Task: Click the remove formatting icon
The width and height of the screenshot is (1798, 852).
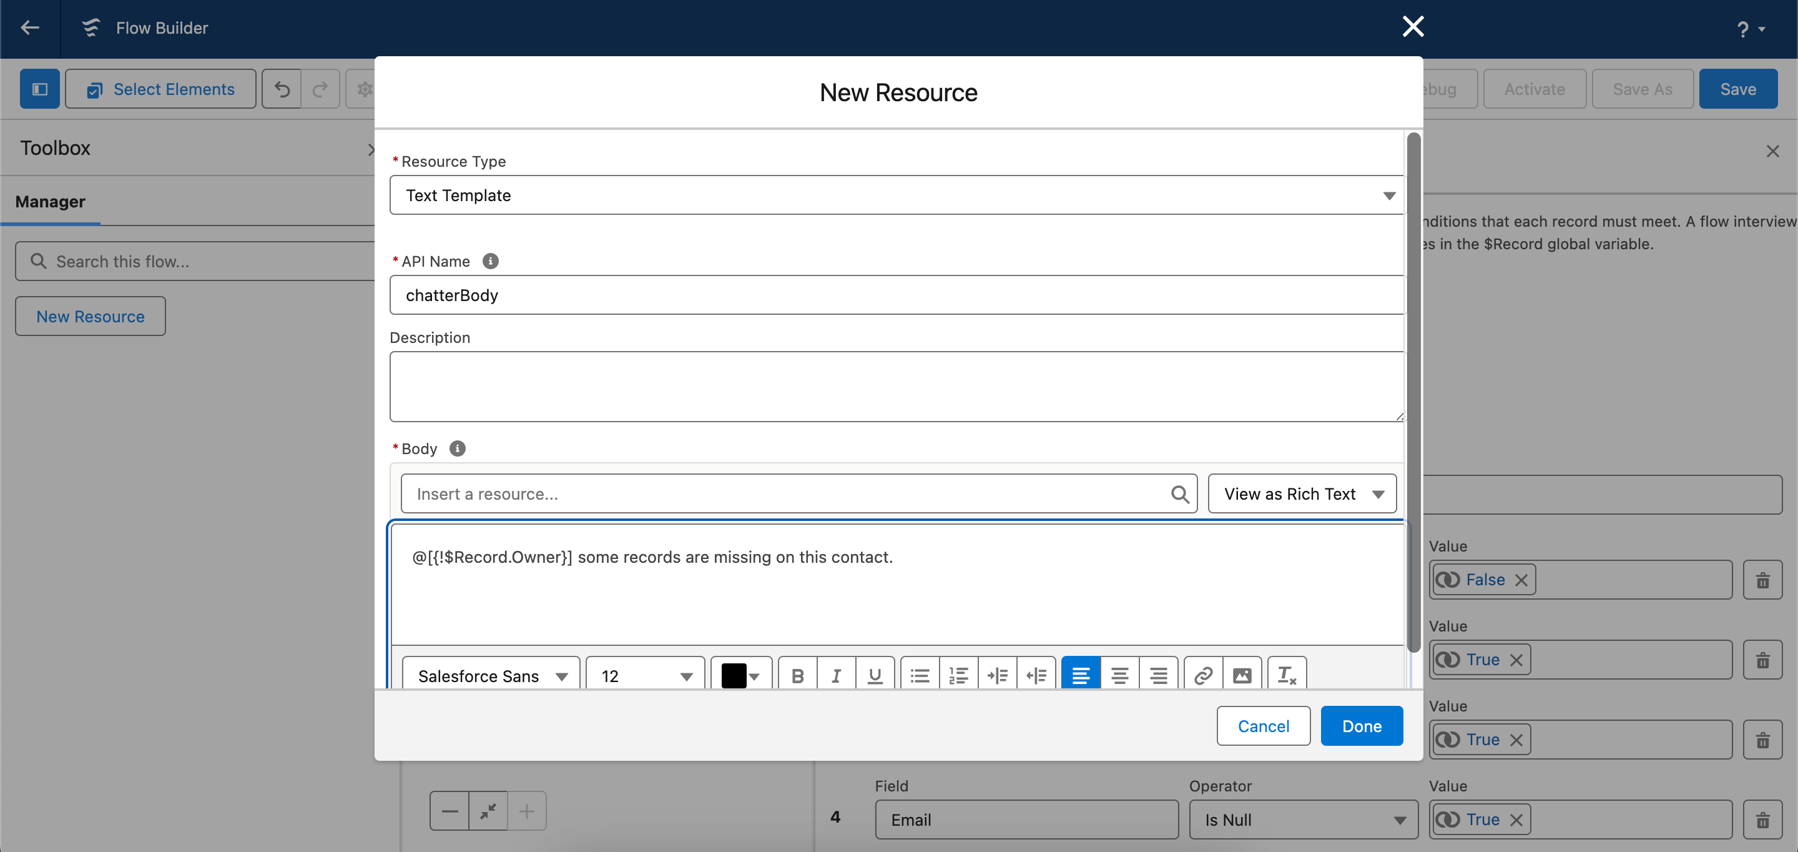Action: (1286, 675)
